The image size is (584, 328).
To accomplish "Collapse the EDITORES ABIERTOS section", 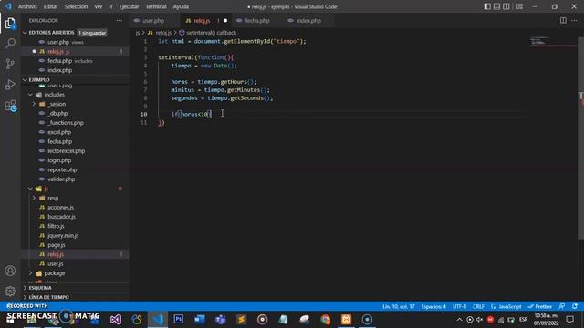I will point(25,33).
